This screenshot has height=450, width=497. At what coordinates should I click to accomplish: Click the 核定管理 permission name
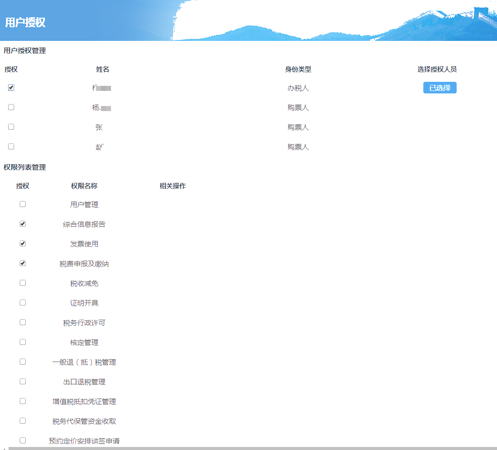(84, 342)
